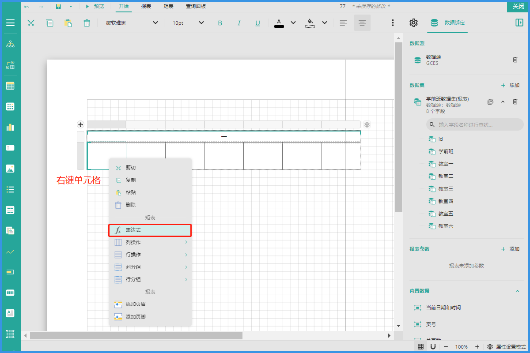Image resolution: width=530 pixels, height=353 pixels.
Task: Open the 10pt font size dropdown
Action: [x=188, y=23]
